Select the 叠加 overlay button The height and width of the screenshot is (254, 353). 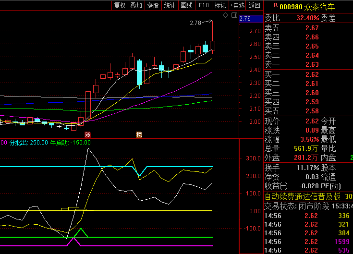(136, 5)
